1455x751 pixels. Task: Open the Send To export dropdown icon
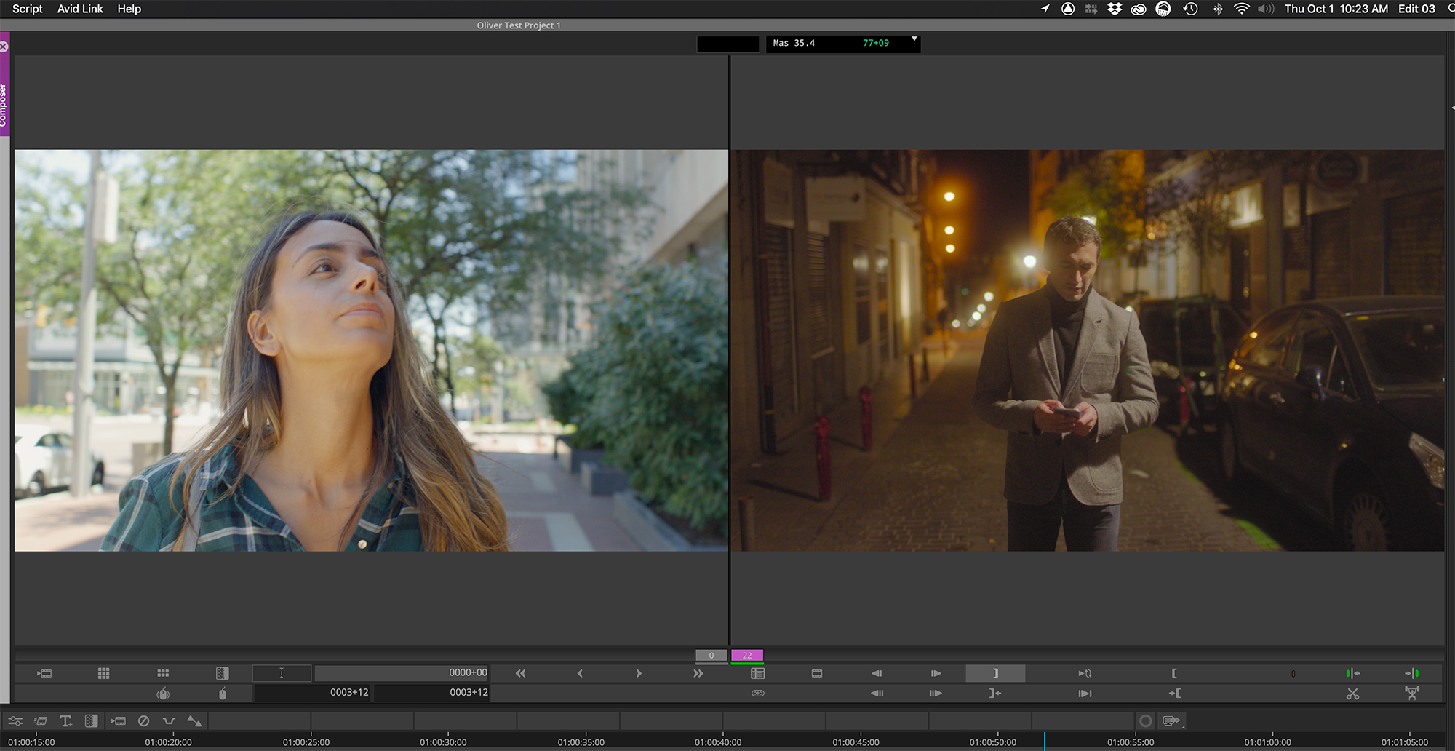pos(1172,720)
